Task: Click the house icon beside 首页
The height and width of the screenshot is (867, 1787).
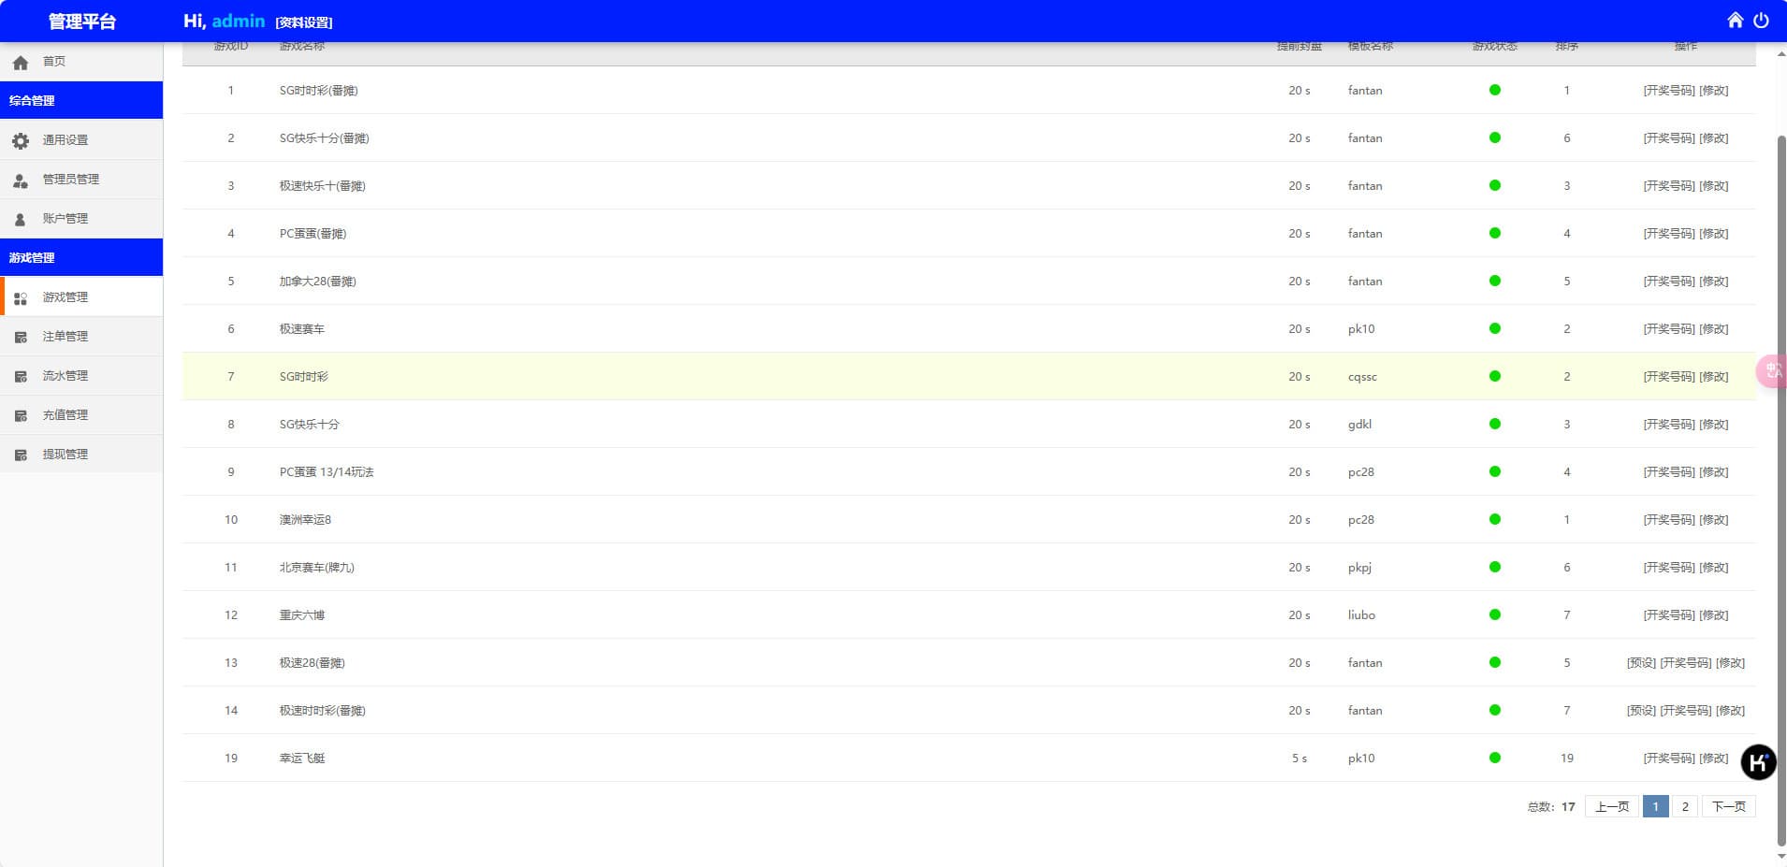Action: tap(21, 62)
